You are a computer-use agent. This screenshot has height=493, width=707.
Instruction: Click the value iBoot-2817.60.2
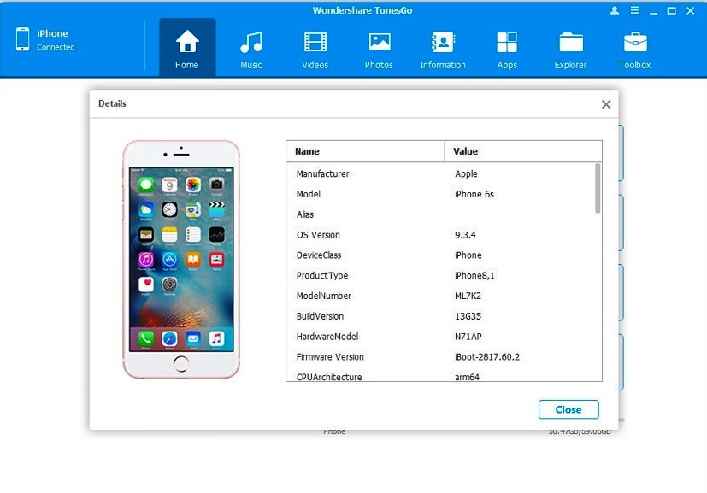tap(487, 356)
